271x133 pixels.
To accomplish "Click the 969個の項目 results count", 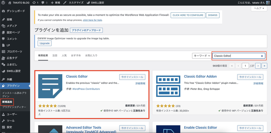I will (220, 66).
